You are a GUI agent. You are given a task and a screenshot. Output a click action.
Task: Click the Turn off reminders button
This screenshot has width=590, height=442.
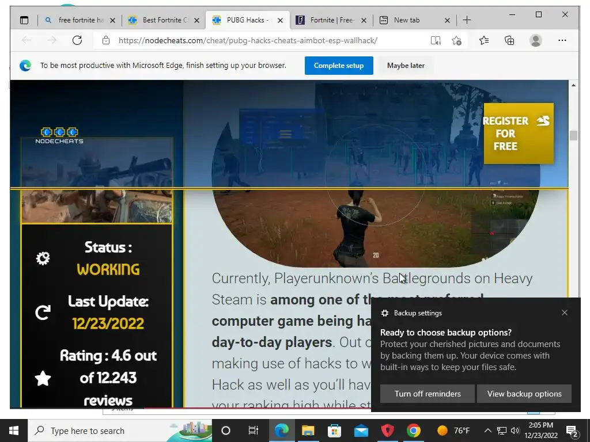428,394
